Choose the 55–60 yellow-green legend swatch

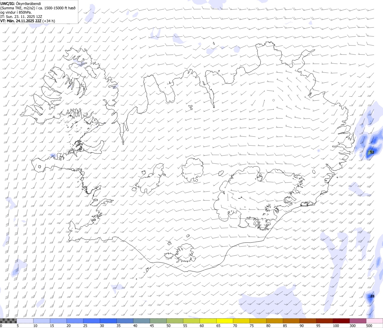tap(191, 321)
